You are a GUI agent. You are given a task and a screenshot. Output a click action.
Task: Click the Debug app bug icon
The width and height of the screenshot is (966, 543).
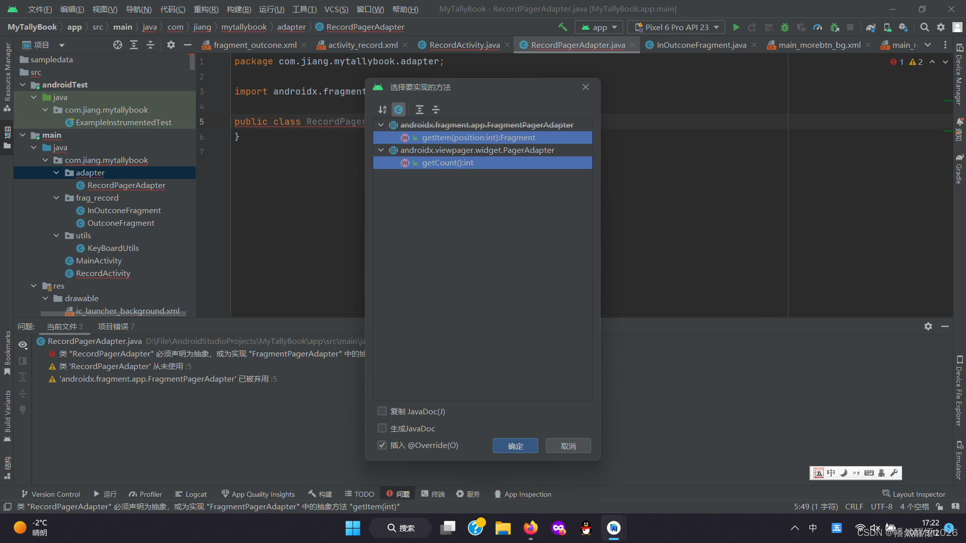pyautogui.click(x=784, y=27)
